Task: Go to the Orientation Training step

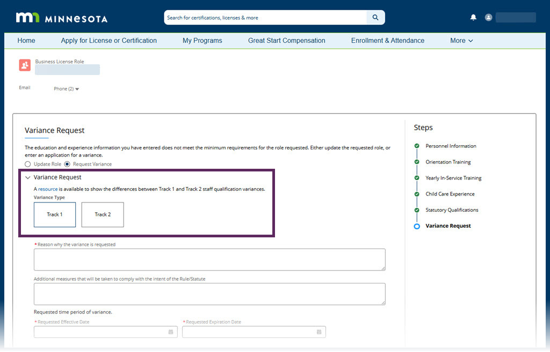Action: pyautogui.click(x=448, y=162)
